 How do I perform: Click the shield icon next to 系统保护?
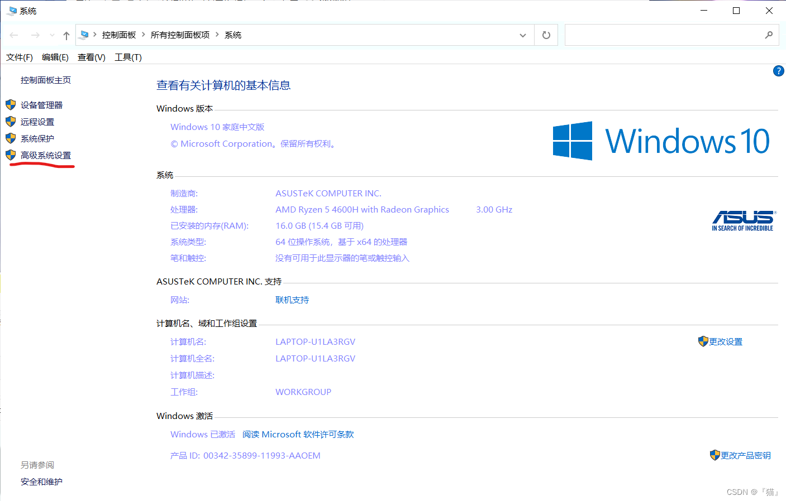pyautogui.click(x=11, y=138)
